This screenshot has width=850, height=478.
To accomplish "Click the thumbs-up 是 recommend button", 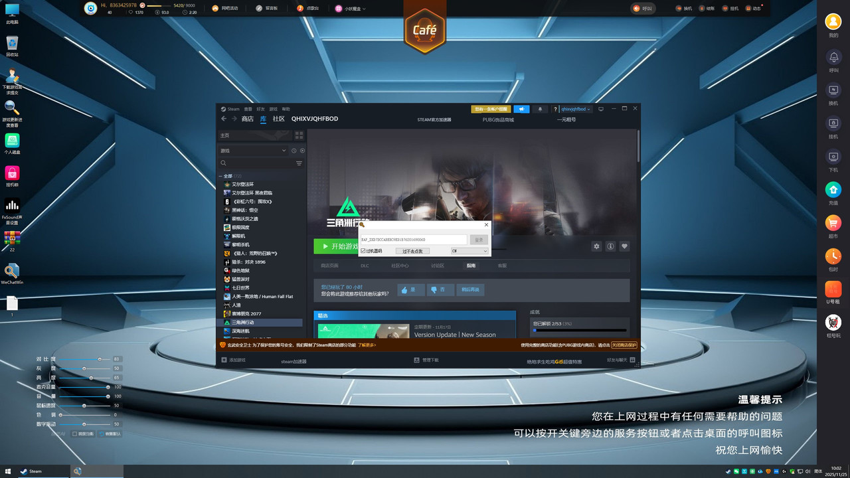I will coord(411,289).
